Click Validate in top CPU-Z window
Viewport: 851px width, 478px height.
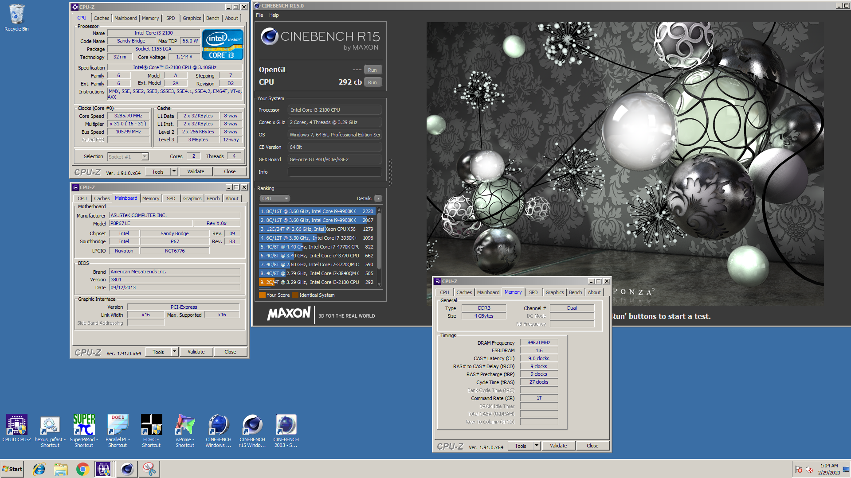point(196,171)
